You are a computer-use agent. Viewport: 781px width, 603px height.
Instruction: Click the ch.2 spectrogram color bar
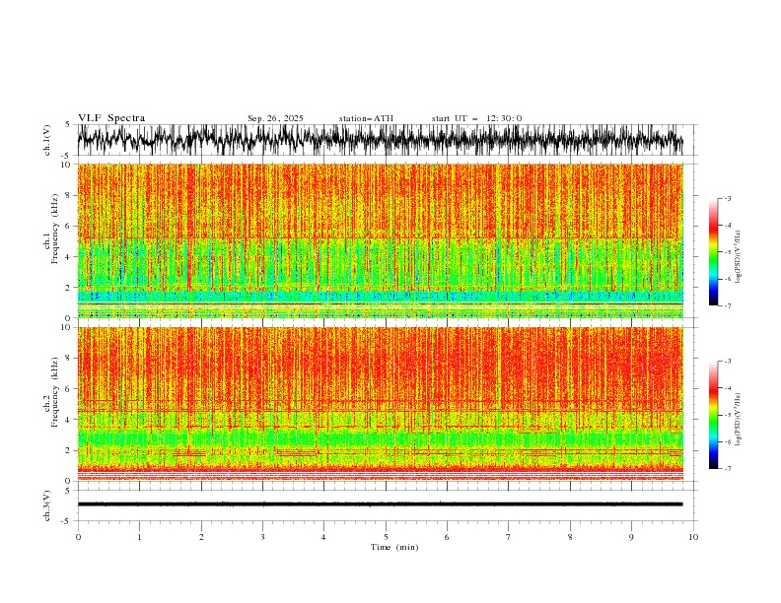(713, 415)
